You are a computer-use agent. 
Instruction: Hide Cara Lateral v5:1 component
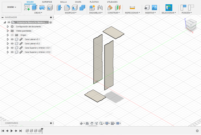point(12,39)
